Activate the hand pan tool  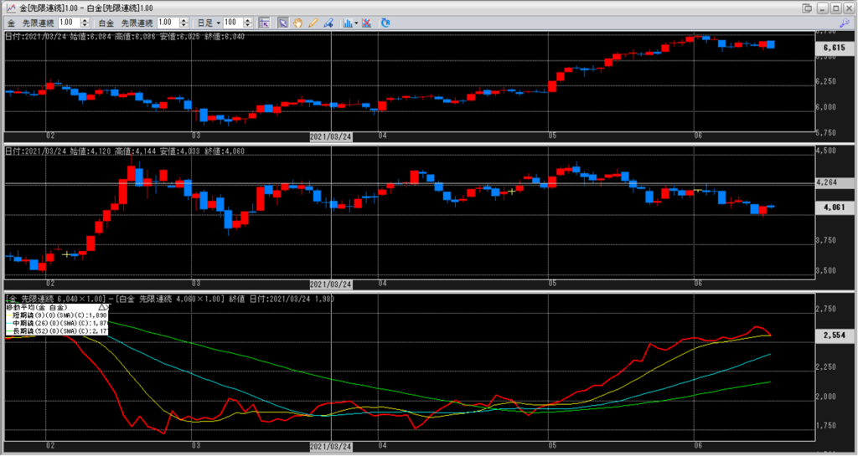click(297, 23)
